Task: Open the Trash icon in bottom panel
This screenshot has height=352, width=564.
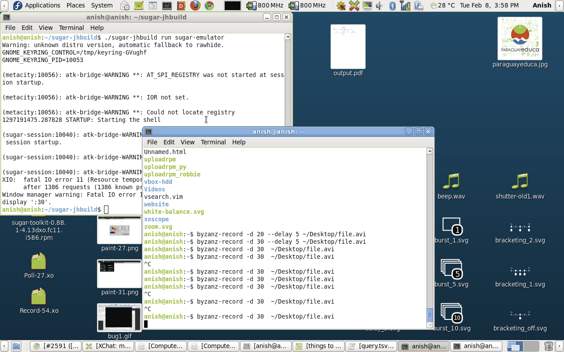Action: click(x=549, y=346)
